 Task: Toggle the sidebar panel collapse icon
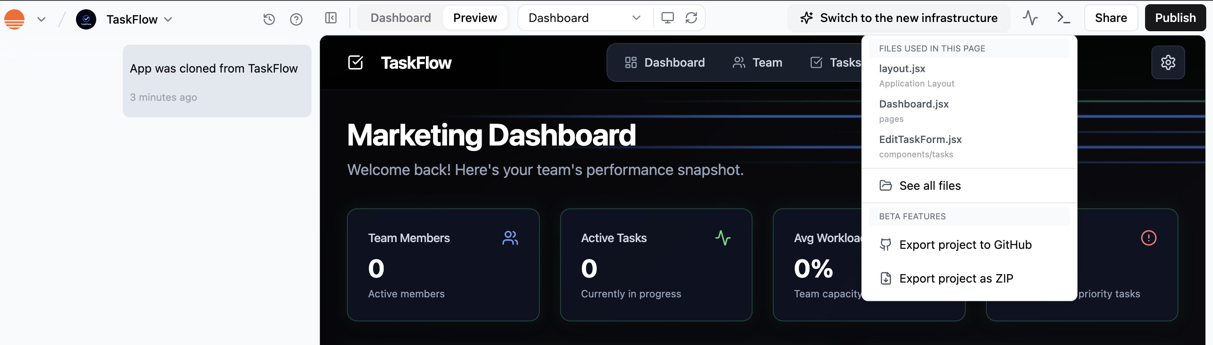pos(331,19)
